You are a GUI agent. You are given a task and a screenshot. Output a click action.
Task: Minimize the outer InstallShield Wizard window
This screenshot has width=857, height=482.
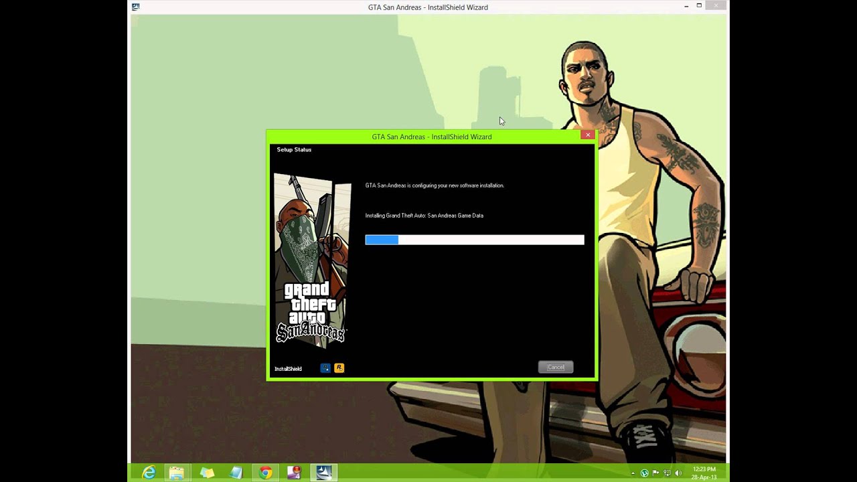pyautogui.click(x=686, y=6)
